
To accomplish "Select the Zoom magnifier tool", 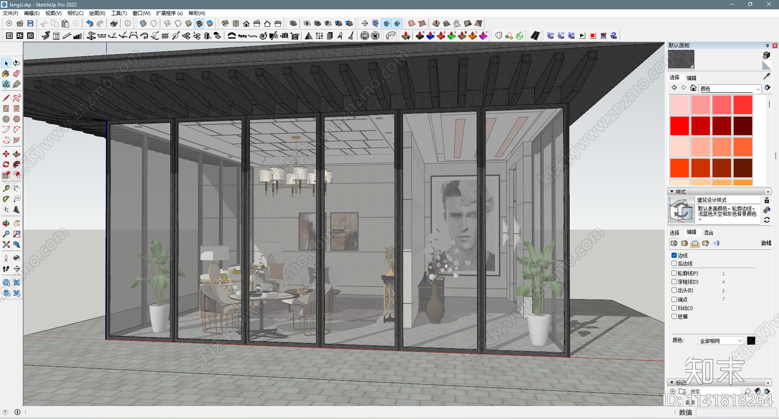I will pos(6,234).
